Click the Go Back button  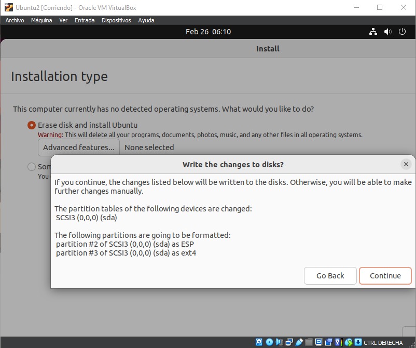pyautogui.click(x=330, y=276)
